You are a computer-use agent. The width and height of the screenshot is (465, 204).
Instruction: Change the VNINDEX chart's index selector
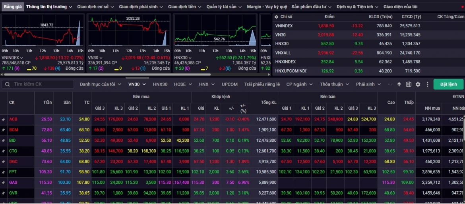pos(12,58)
